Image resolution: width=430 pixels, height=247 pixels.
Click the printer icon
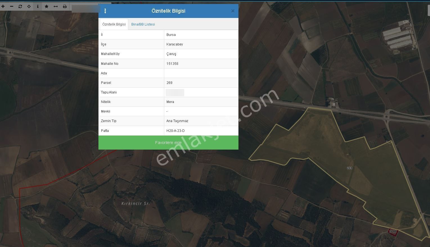coord(65,6)
